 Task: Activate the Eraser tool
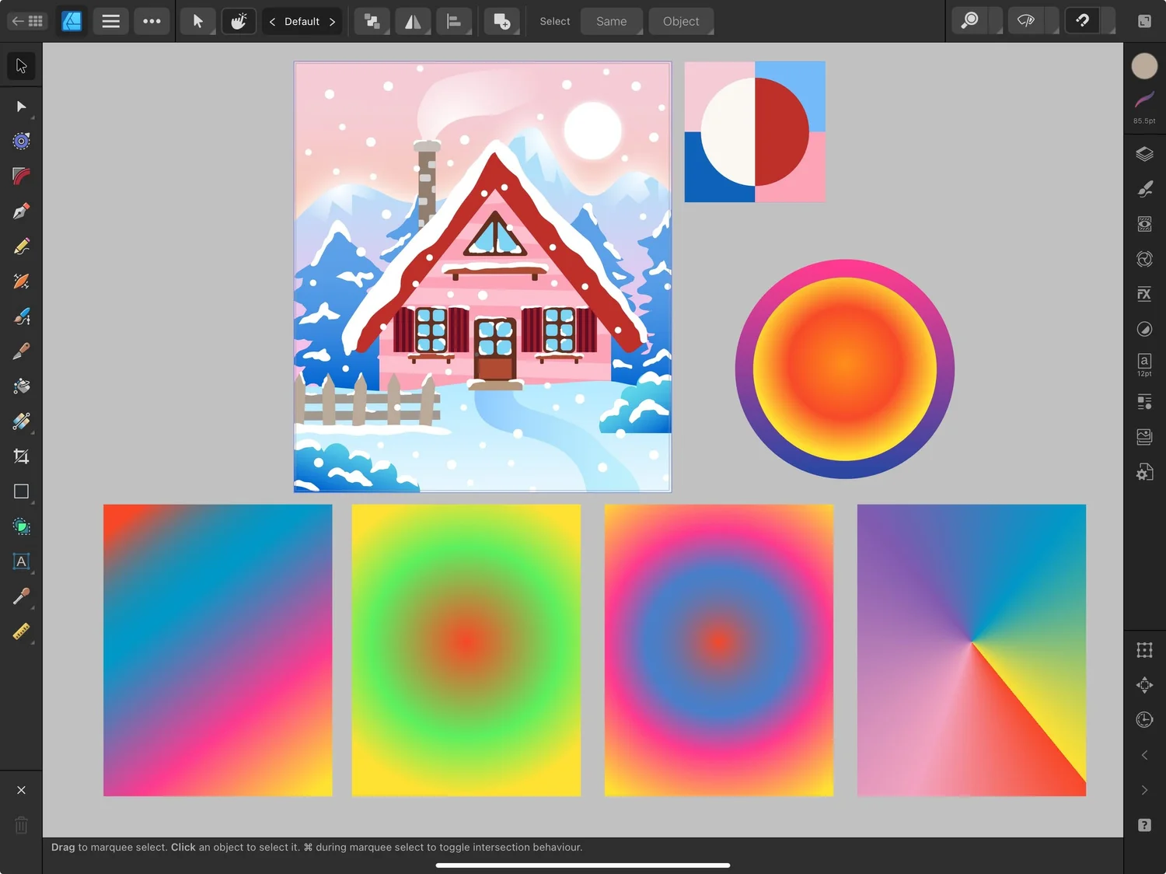(21, 351)
